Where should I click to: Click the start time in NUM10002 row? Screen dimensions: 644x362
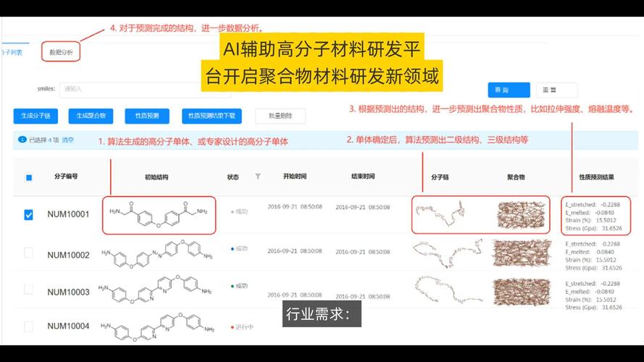coord(295,251)
